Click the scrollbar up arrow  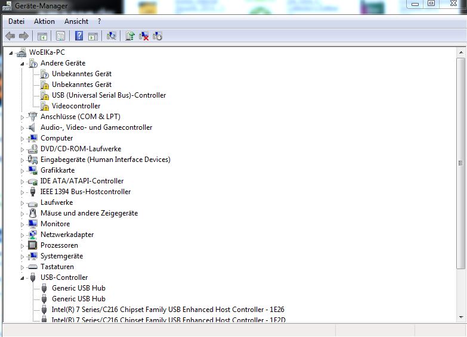tap(461, 52)
